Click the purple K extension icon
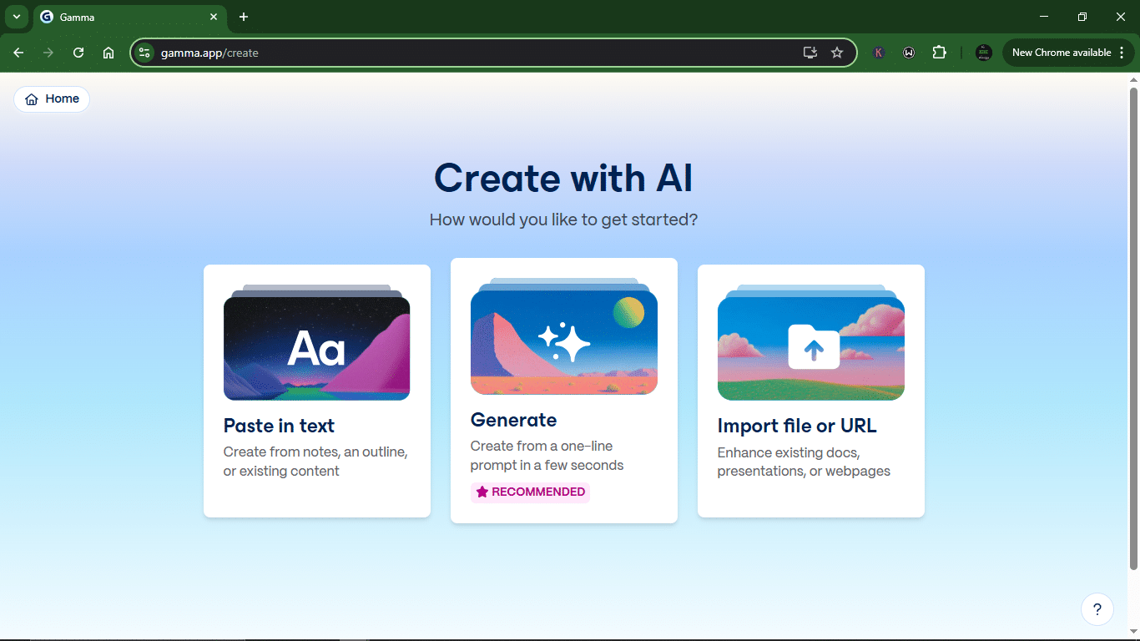The image size is (1140, 641). point(879,53)
